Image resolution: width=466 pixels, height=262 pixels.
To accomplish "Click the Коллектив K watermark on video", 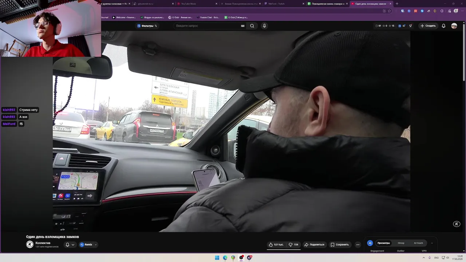I will coord(457,224).
